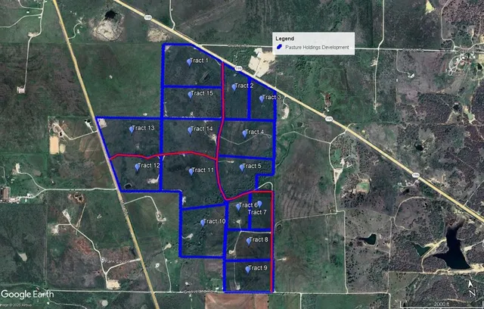Viewport: 484px width, 309px height.
Task: Select the Tract 3 placemark pin
Action: tap(262, 98)
